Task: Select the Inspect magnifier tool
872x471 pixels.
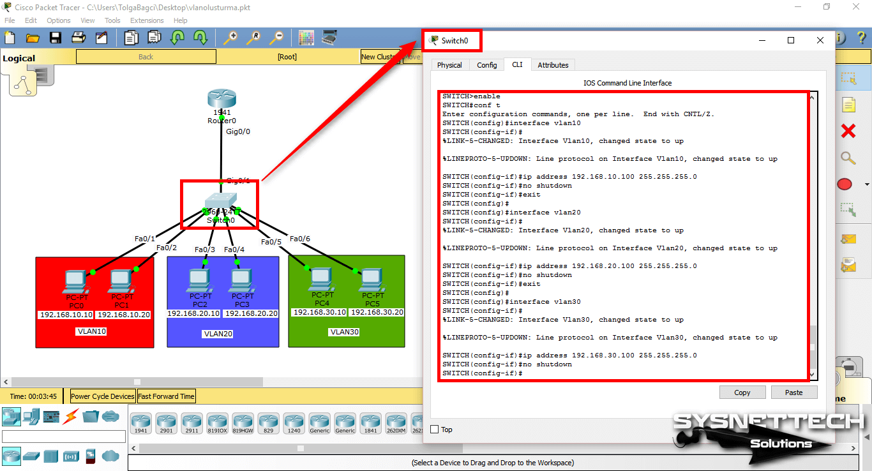Action: (848, 158)
